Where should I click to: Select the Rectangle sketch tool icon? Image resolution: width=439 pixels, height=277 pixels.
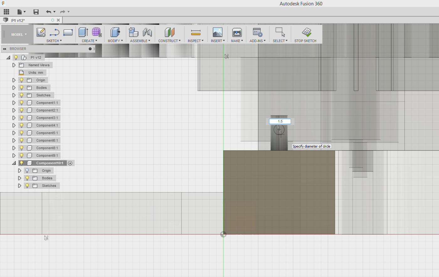coord(68,32)
